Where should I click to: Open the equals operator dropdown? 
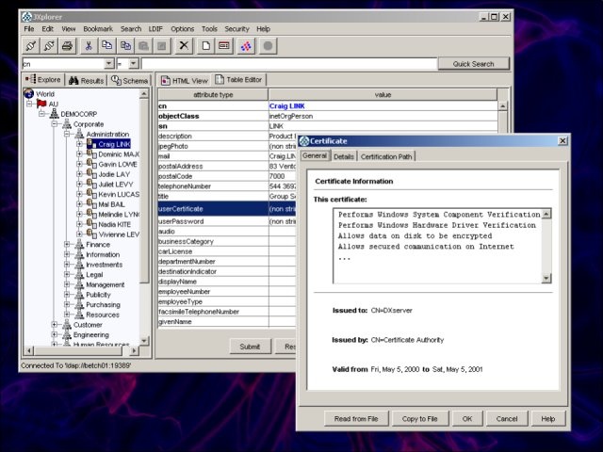pyautogui.click(x=133, y=63)
